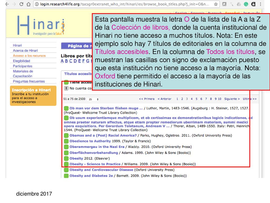Open Materiales de Capacitación sidebar item

23,74
